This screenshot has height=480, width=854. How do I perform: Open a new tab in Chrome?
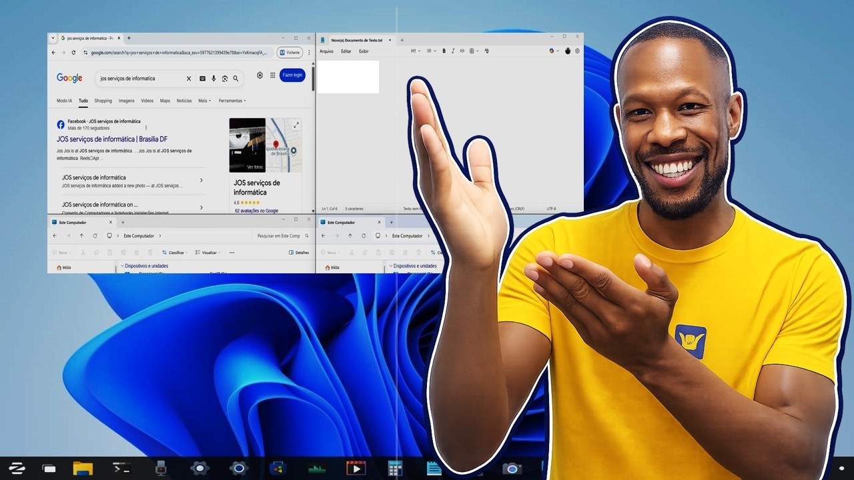(129, 38)
